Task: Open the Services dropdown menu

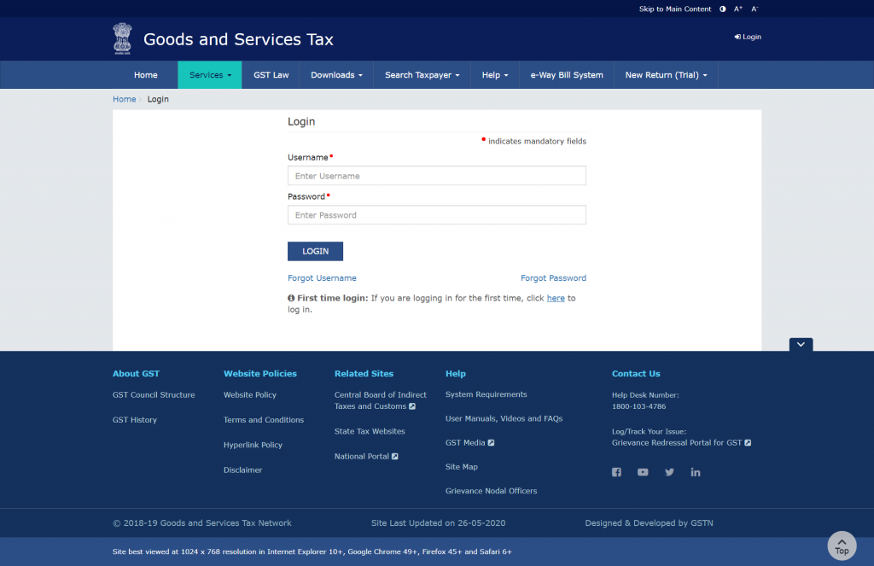Action: coord(210,75)
